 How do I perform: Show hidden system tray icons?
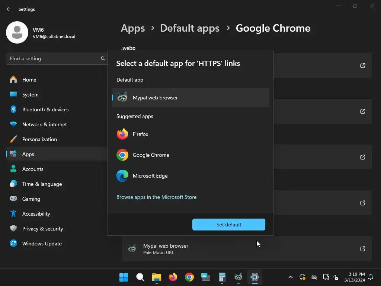coord(290,277)
